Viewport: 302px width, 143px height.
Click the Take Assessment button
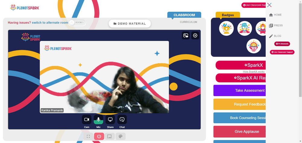point(239,90)
